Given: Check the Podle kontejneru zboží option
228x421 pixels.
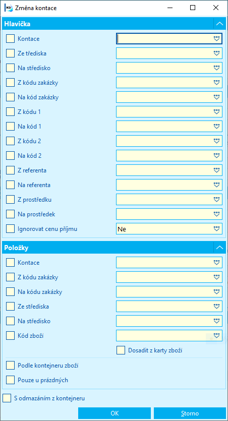Looking at the screenshot, I should 11,365.
